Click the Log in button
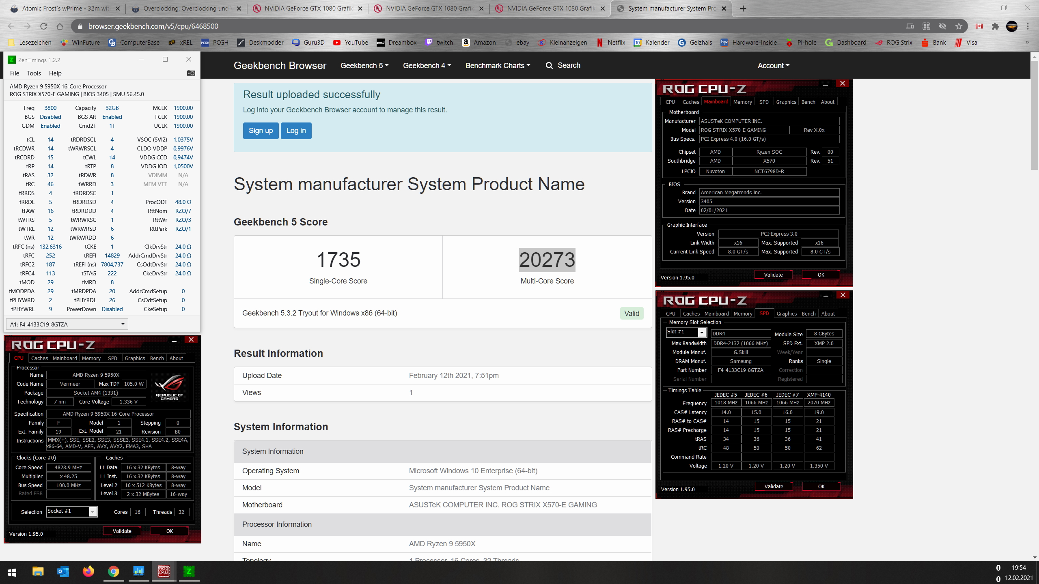This screenshot has width=1039, height=584. pos(296,131)
